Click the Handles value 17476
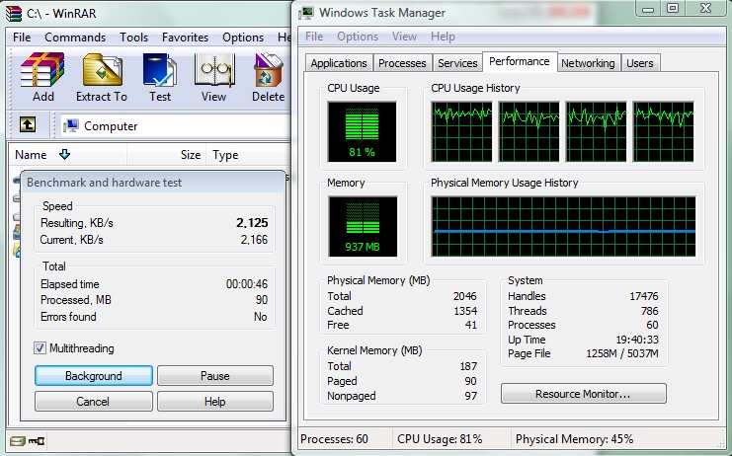 pyautogui.click(x=644, y=296)
